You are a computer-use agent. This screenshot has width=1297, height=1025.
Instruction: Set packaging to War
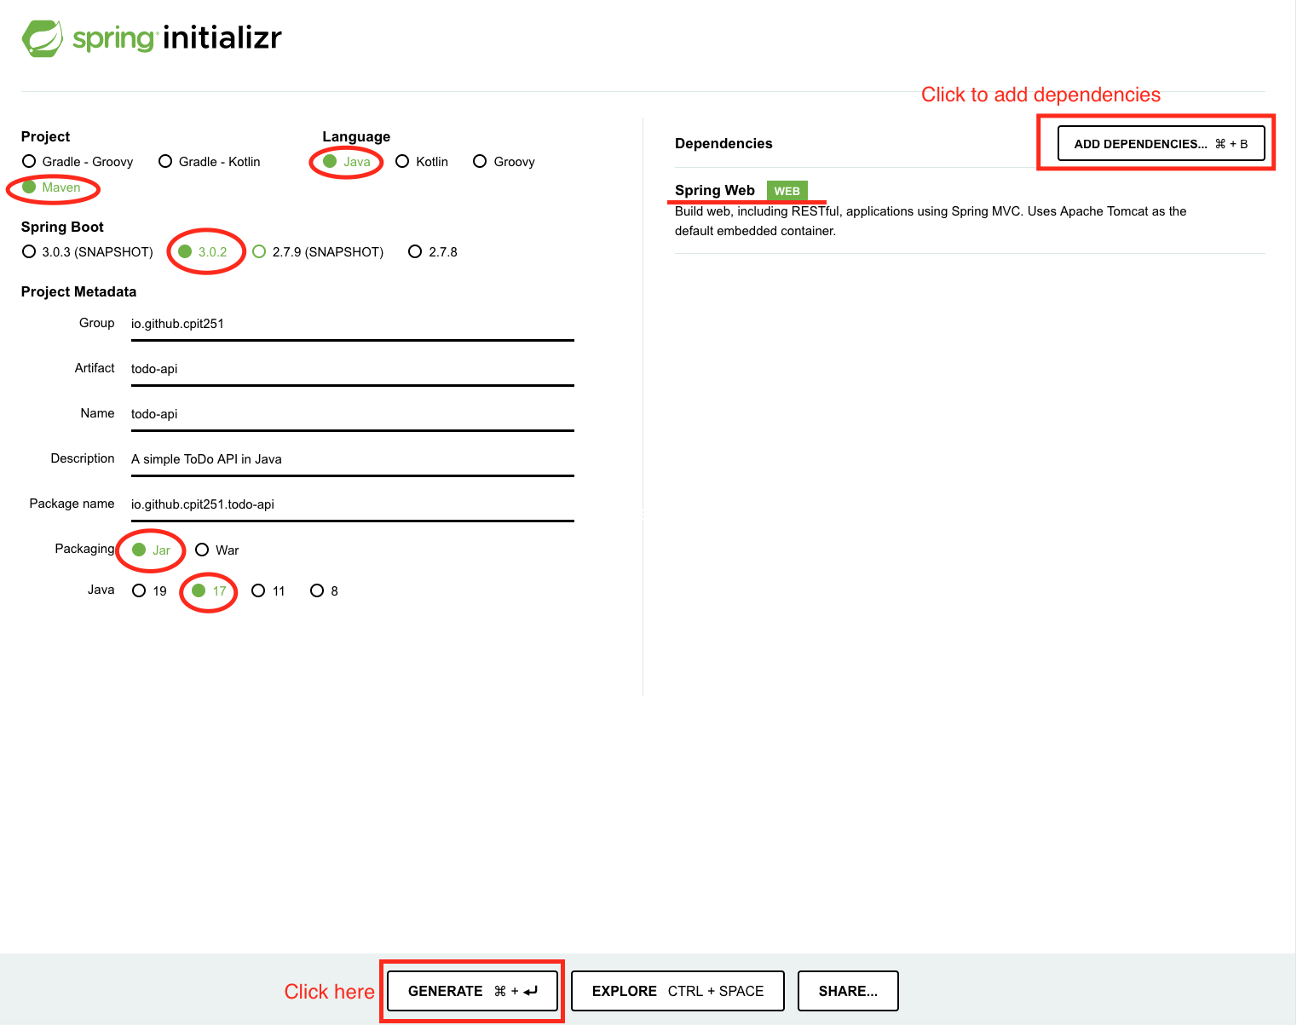(x=217, y=550)
